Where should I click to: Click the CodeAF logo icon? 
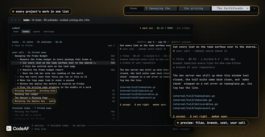9,129
